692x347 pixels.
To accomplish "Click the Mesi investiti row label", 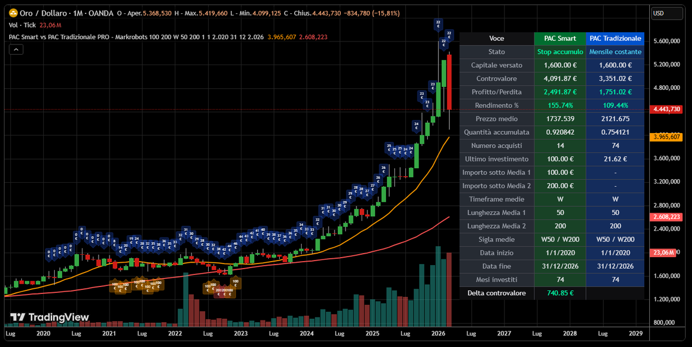I will click(497, 280).
